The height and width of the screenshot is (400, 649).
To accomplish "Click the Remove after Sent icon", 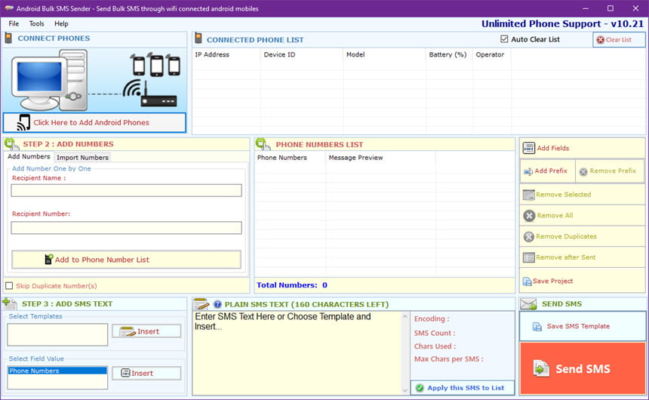I will [528, 257].
